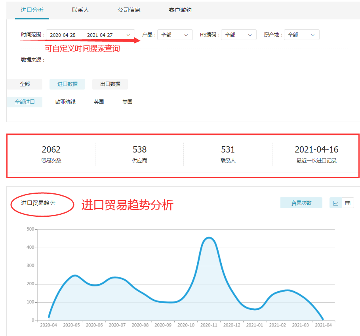This screenshot has height=336, width=360.
Task: Switch to line chart view icon
Action: [x=335, y=203]
